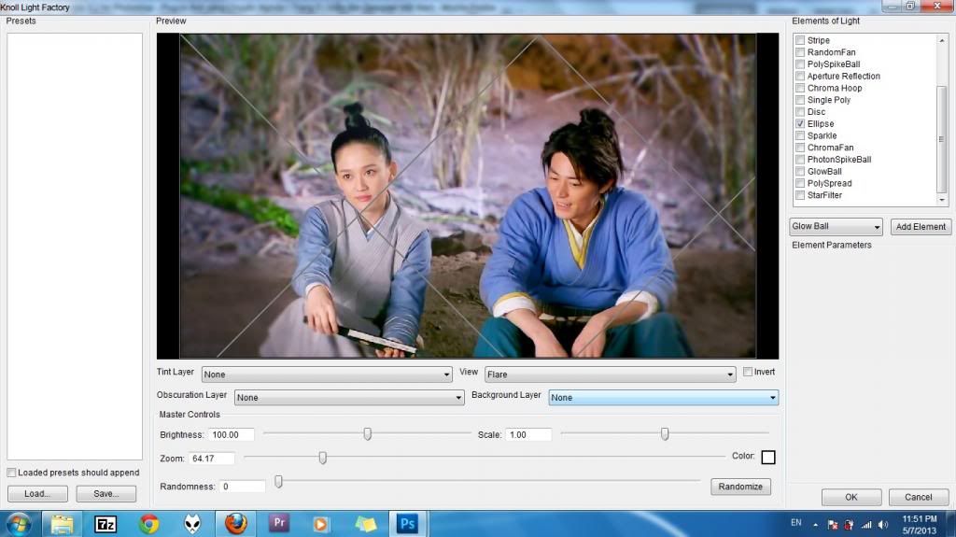Click Load presets button
956x537 pixels.
pyautogui.click(x=37, y=494)
